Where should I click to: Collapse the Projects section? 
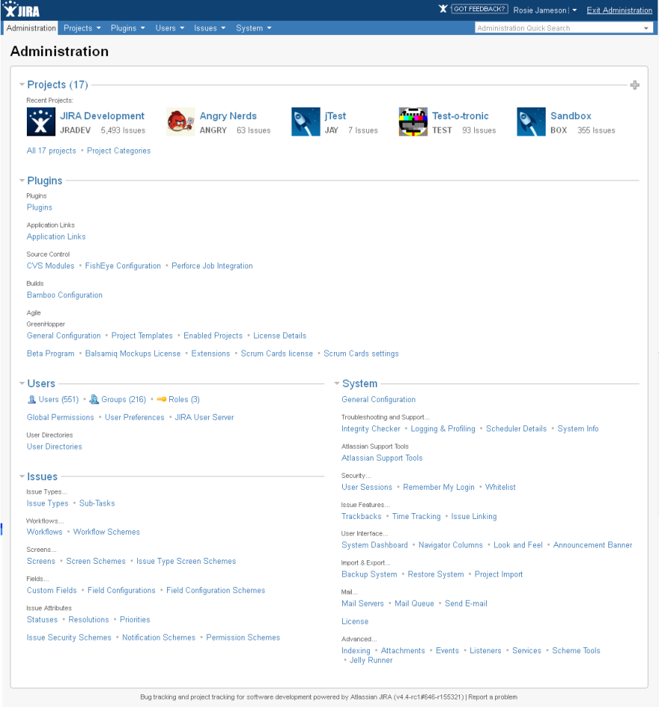coord(22,84)
